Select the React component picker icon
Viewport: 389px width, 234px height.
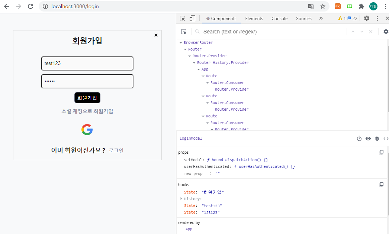[184, 32]
